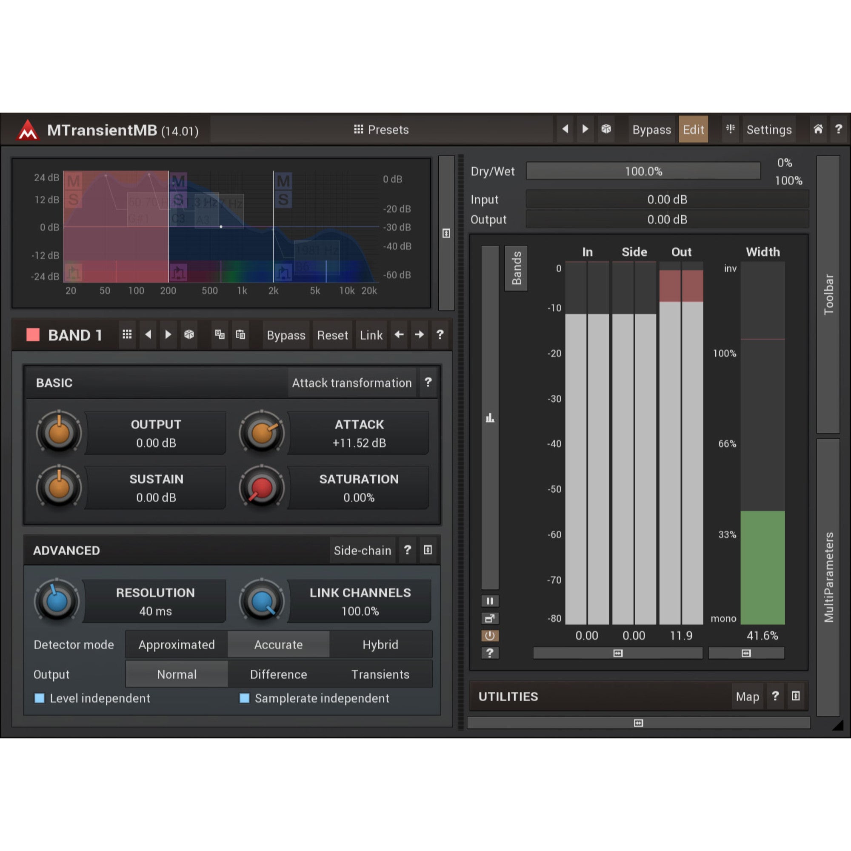
Task: Set Output to Difference
Action: pyautogui.click(x=278, y=674)
